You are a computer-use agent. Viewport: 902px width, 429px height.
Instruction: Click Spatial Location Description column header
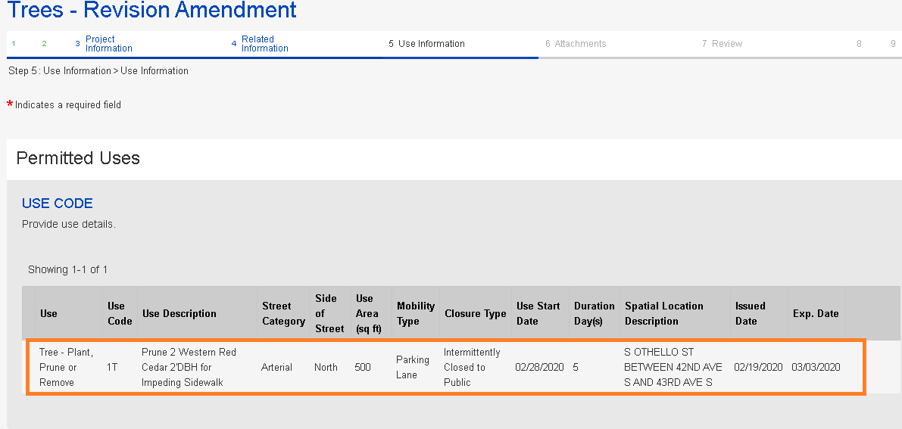point(663,314)
